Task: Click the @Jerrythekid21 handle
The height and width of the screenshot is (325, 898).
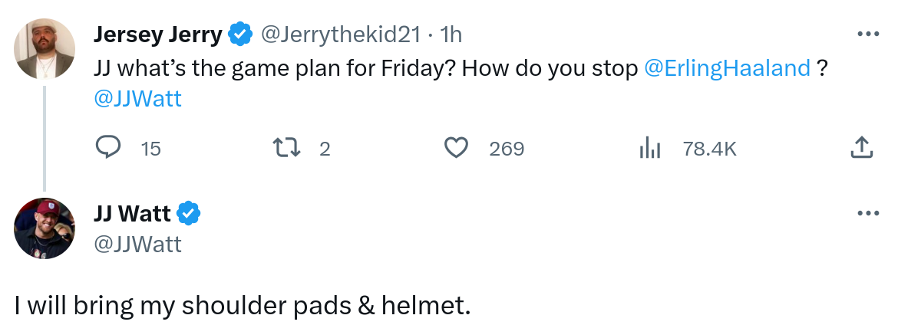Action: (341, 34)
